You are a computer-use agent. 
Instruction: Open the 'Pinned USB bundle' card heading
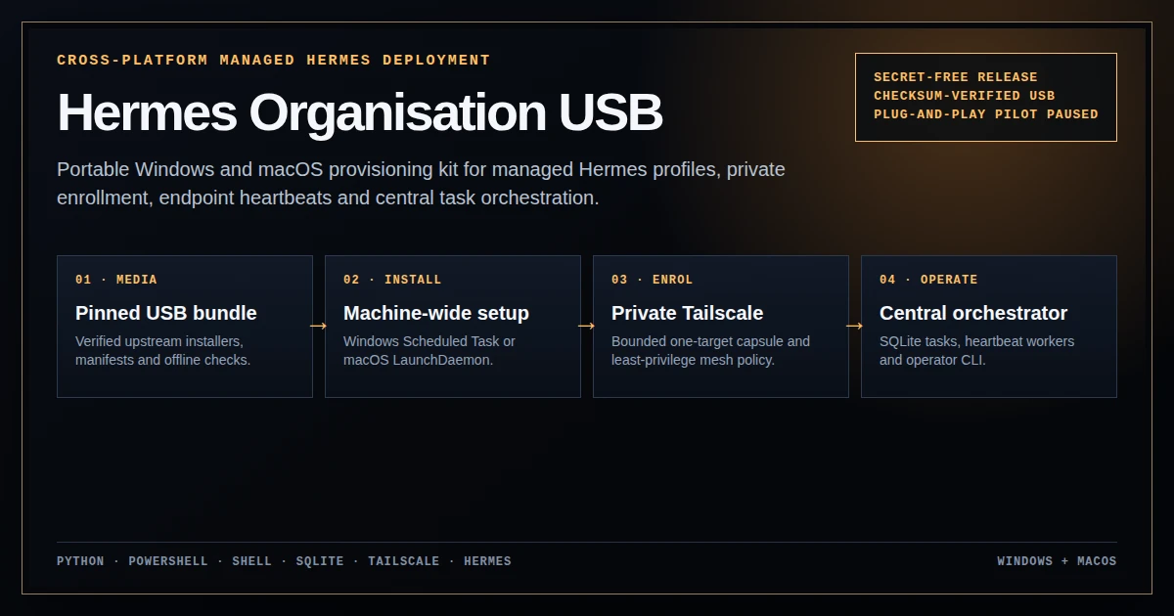(x=166, y=313)
